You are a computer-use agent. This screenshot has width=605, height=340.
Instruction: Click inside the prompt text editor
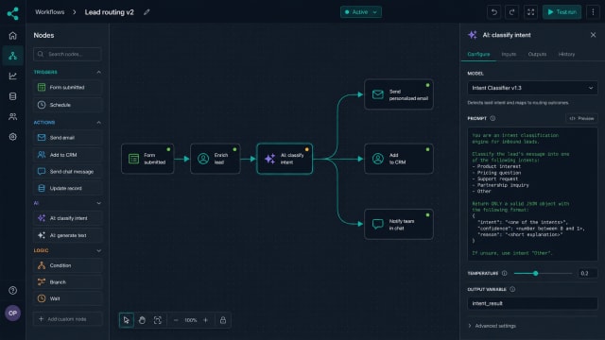(x=532, y=194)
